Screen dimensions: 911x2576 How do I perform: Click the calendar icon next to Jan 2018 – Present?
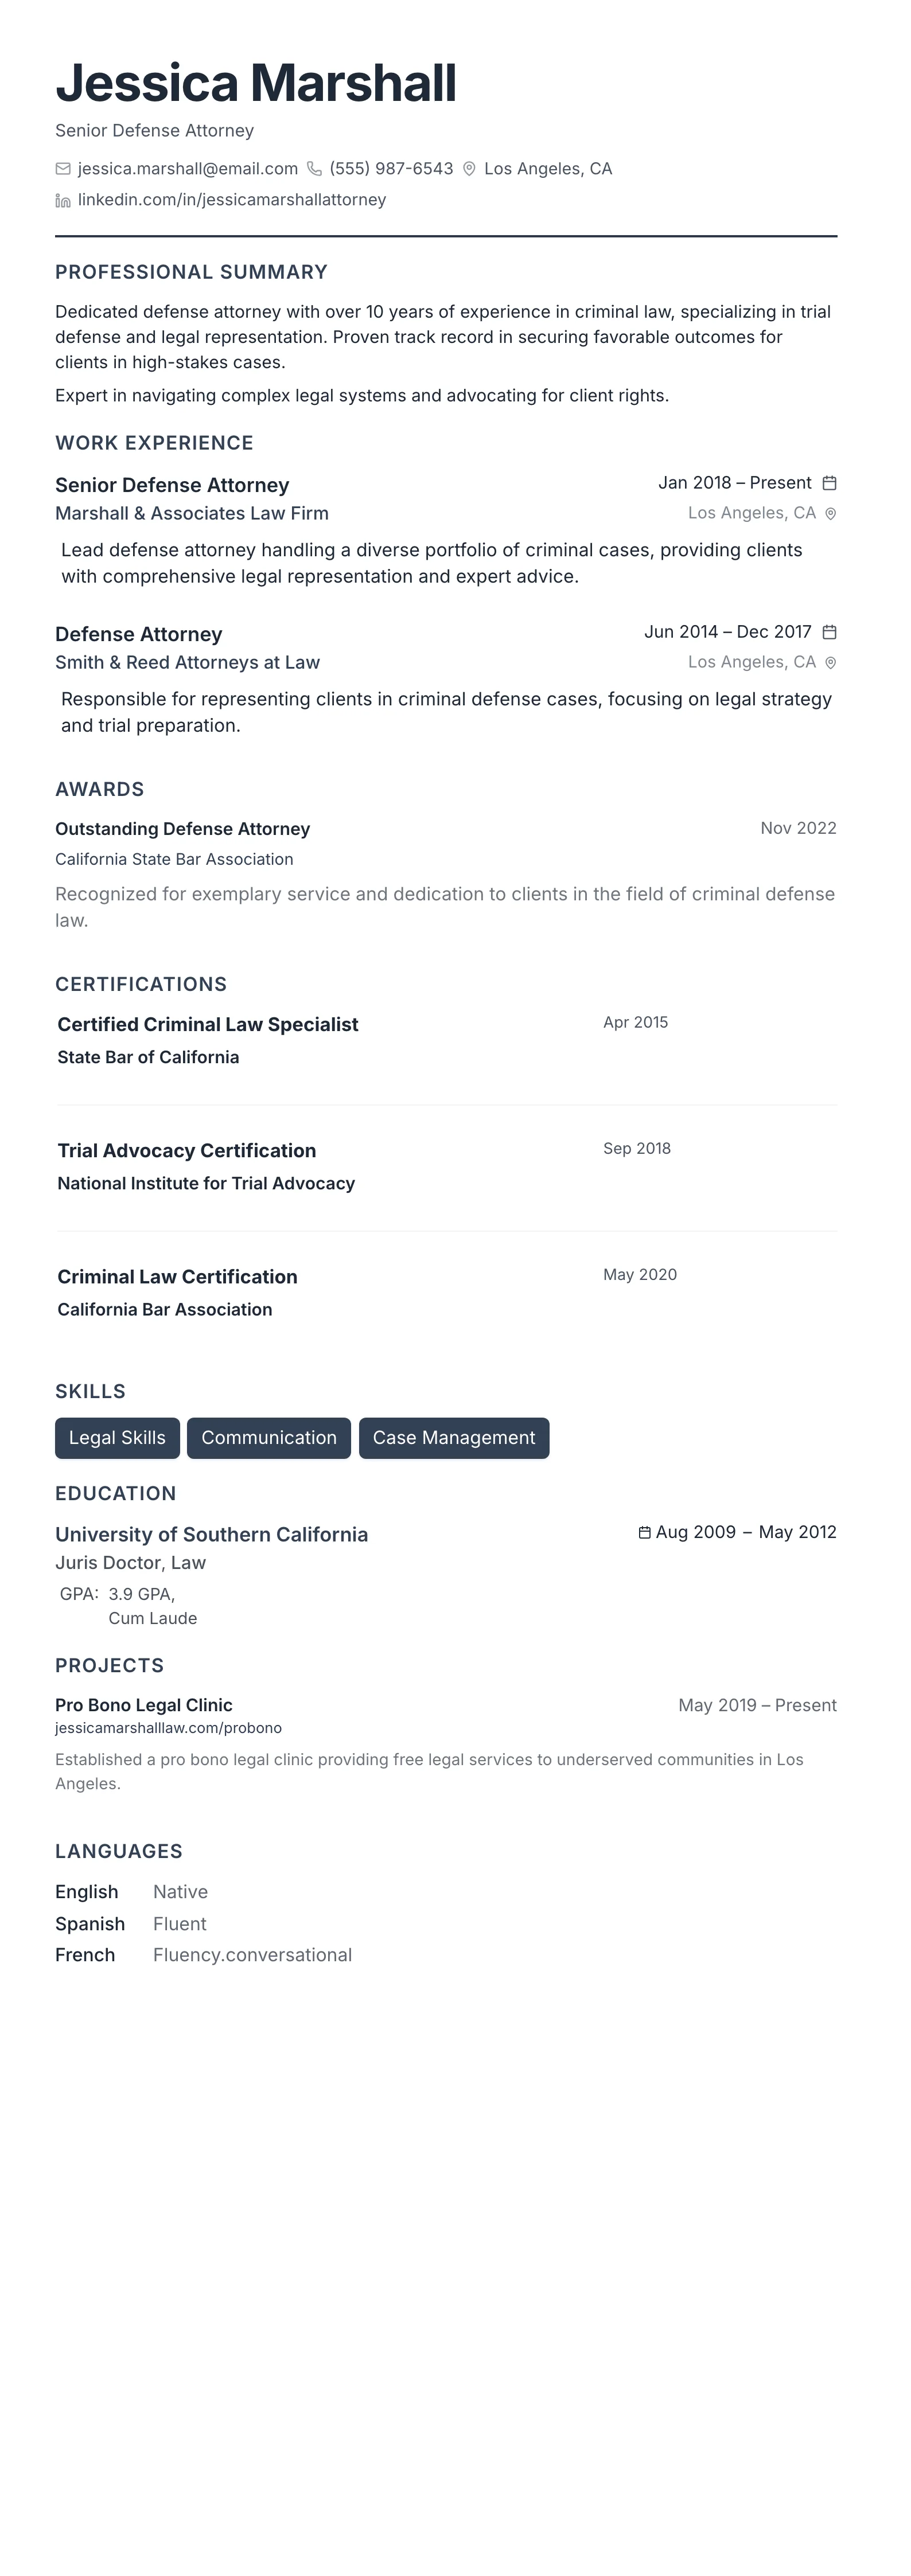(x=829, y=483)
